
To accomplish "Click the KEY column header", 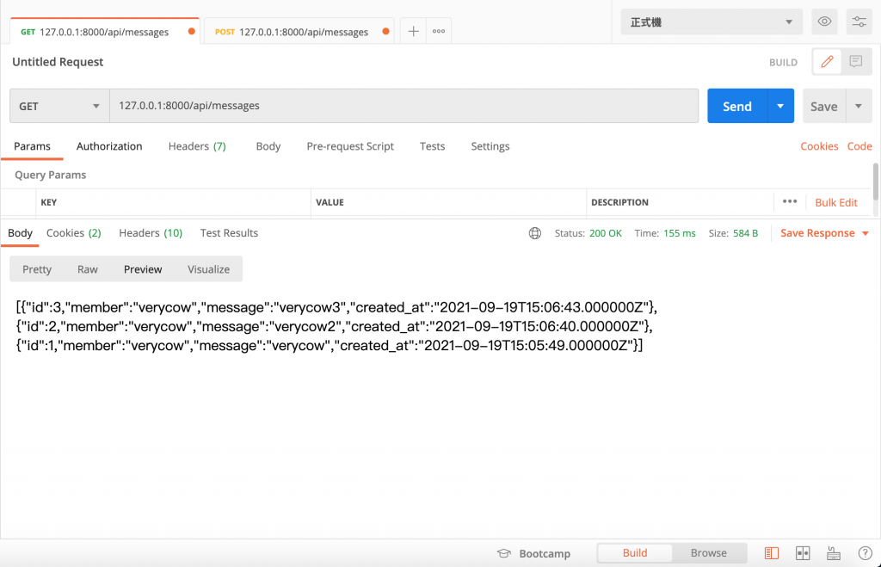I will pyautogui.click(x=49, y=202).
